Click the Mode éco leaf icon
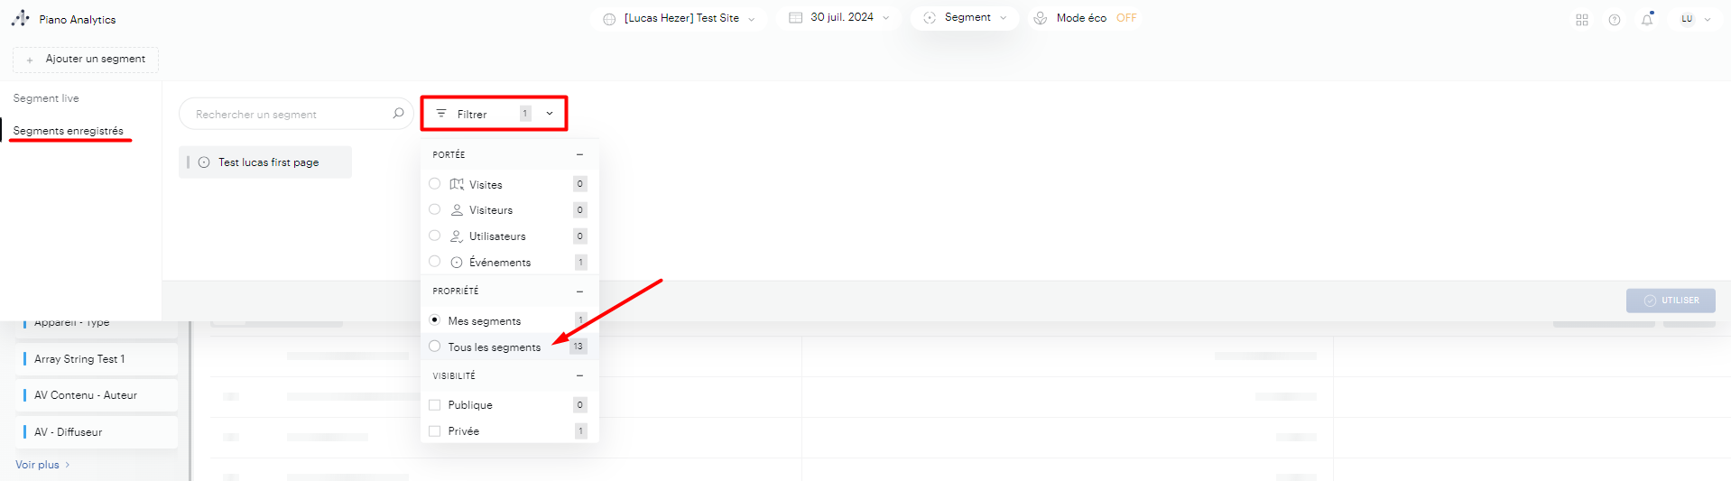This screenshot has width=1731, height=481. [1041, 18]
